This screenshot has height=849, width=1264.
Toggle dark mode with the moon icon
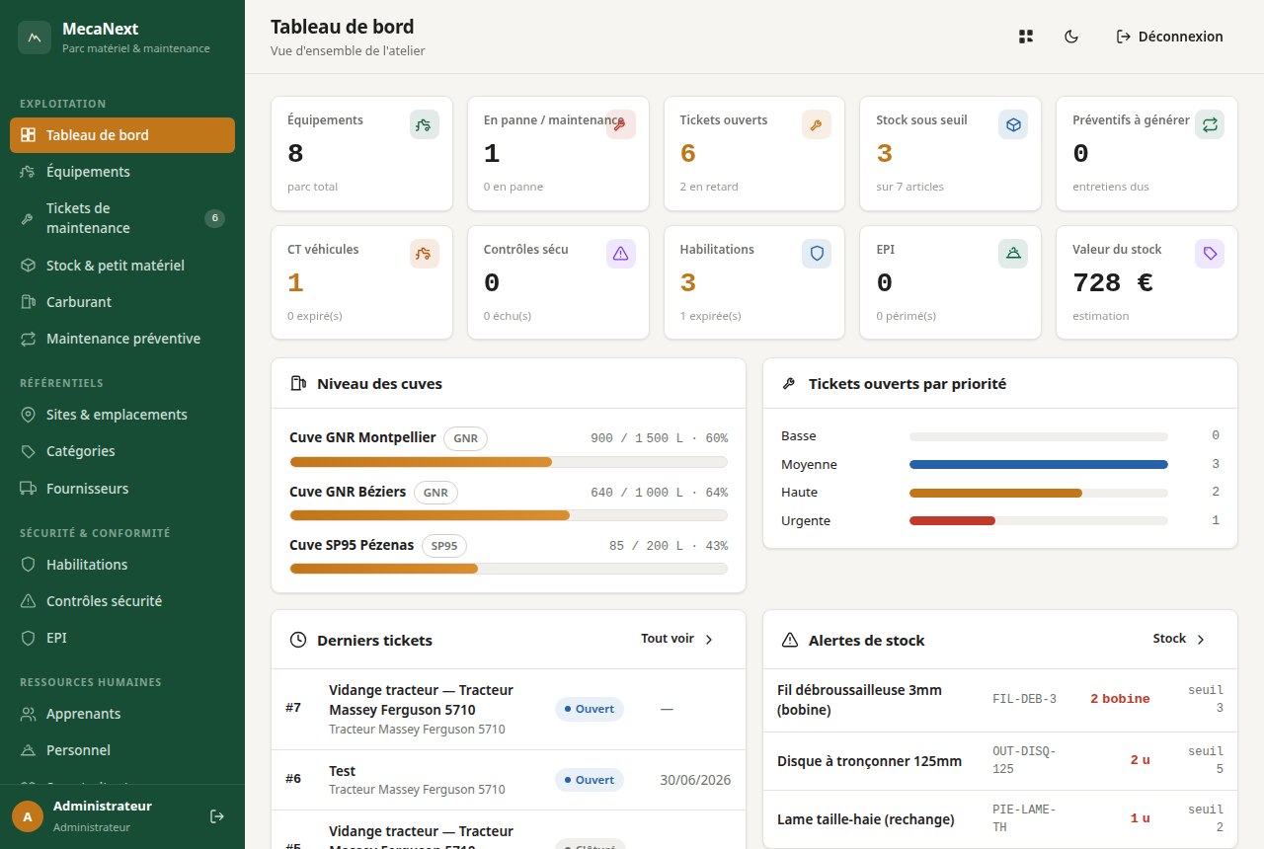pyautogui.click(x=1071, y=37)
